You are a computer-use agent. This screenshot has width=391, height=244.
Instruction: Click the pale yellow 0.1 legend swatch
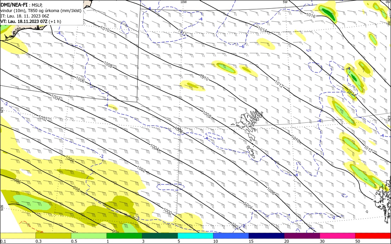(18, 236)
